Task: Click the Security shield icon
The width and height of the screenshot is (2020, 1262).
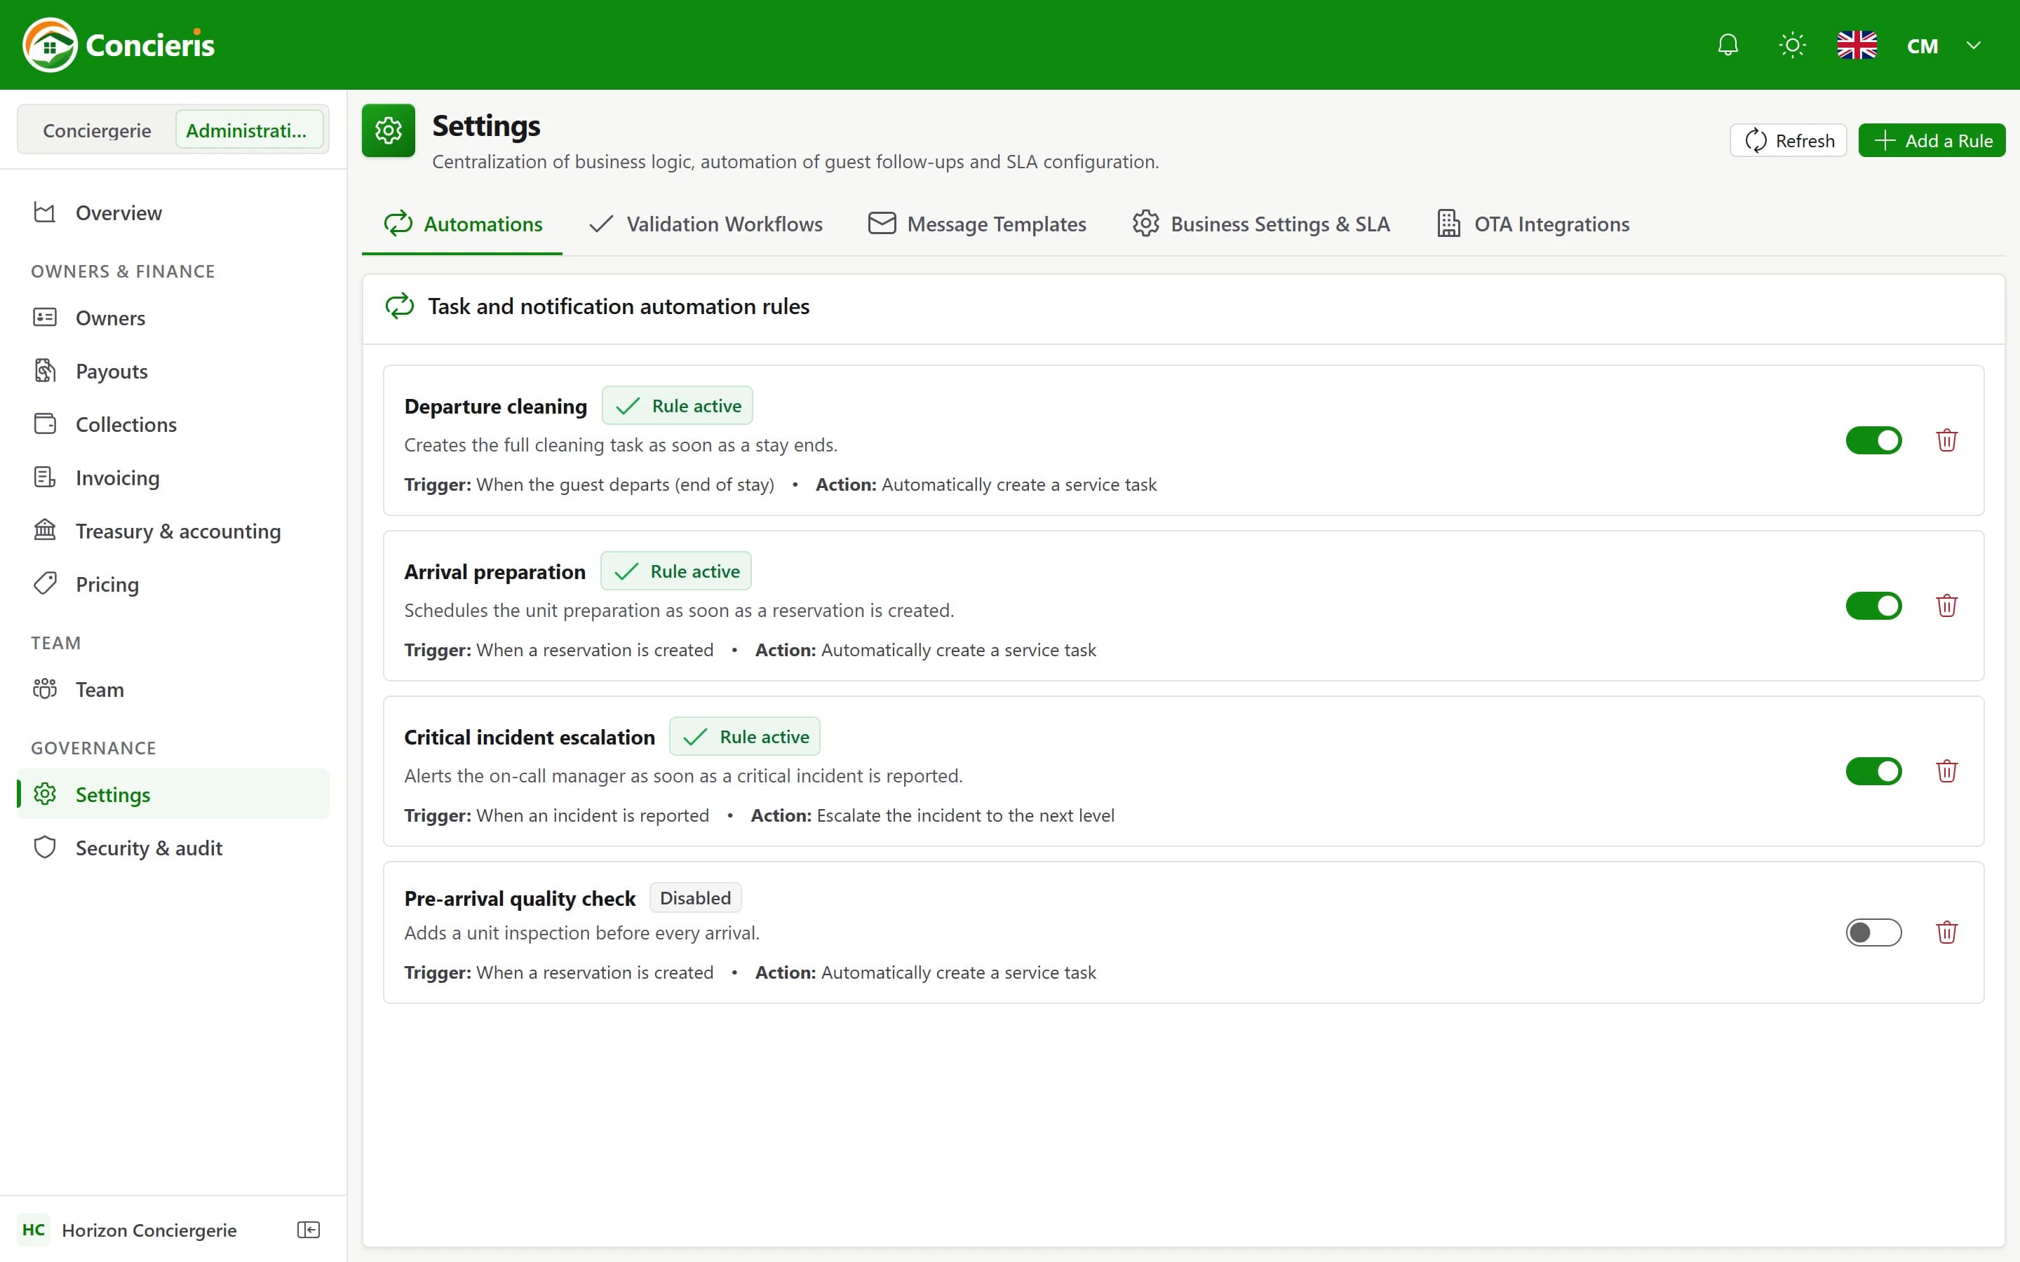Action: [44, 847]
